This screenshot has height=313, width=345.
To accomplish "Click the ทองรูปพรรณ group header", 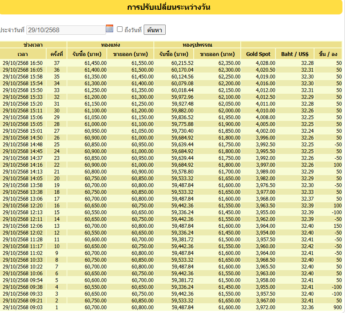I will point(197,45).
